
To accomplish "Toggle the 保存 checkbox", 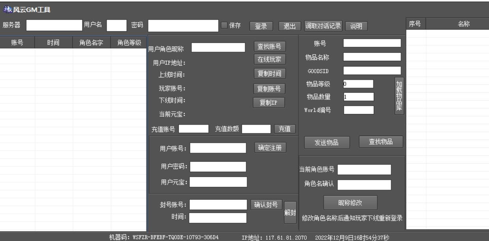I will pos(224,26).
